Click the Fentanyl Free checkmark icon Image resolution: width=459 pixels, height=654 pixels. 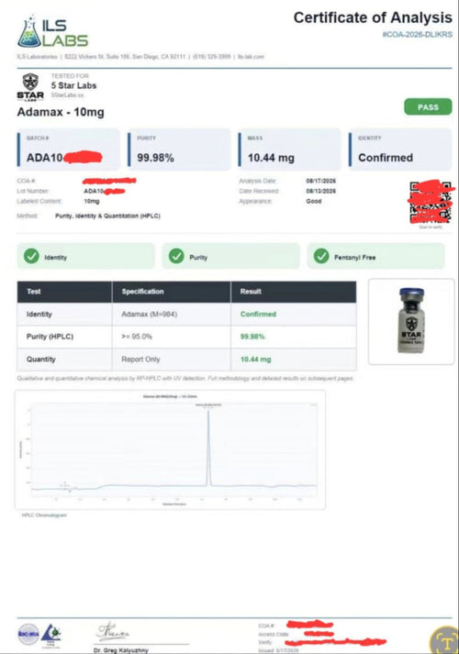pyautogui.click(x=321, y=256)
